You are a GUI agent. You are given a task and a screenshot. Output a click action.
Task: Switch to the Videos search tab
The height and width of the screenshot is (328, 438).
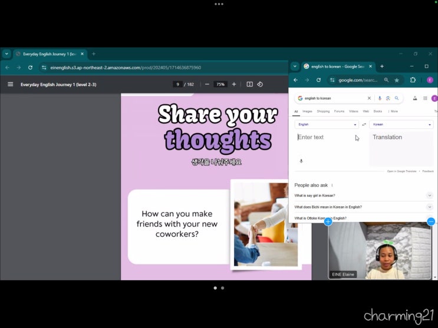(x=353, y=111)
